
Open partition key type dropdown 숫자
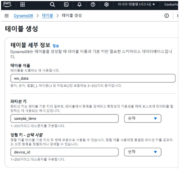point(143,119)
